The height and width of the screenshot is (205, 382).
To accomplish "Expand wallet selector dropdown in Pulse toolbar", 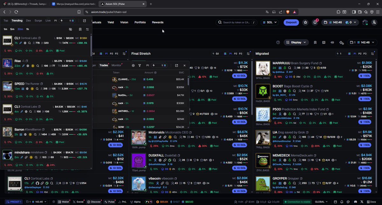I will coord(362,42).
